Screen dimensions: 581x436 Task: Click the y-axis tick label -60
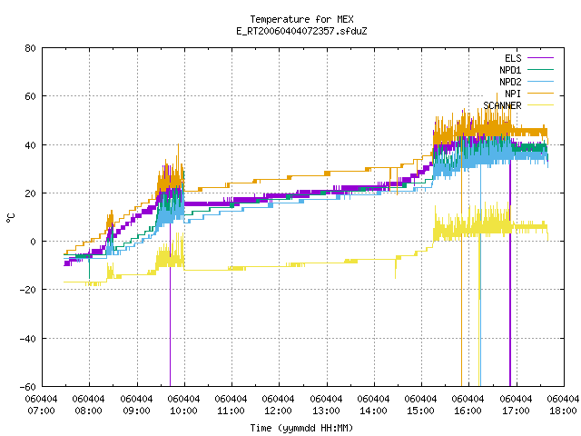[x=28, y=387]
